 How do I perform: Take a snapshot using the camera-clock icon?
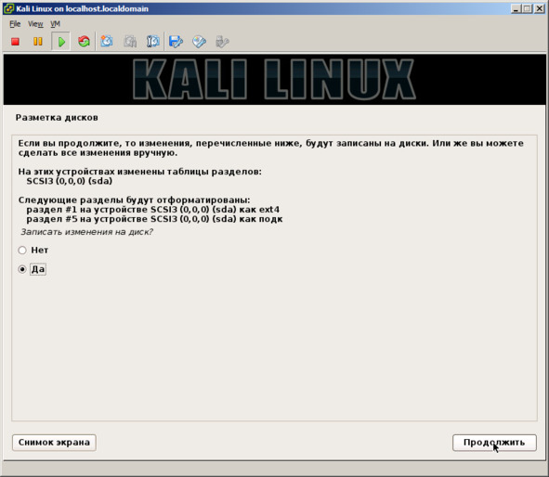click(107, 42)
